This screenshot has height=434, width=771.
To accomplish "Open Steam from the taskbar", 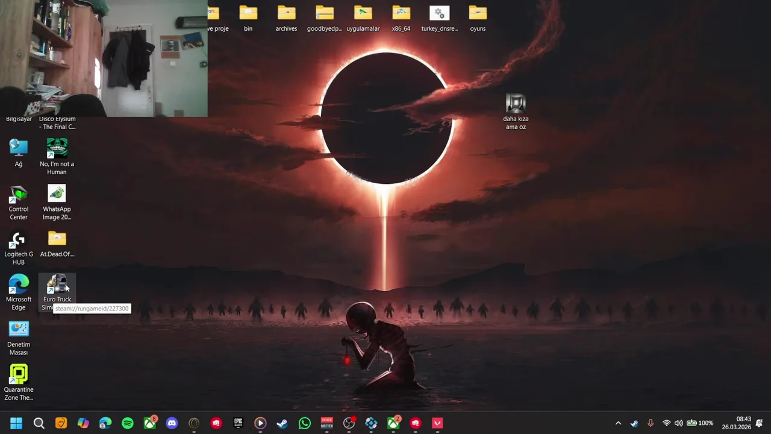I will tap(282, 423).
